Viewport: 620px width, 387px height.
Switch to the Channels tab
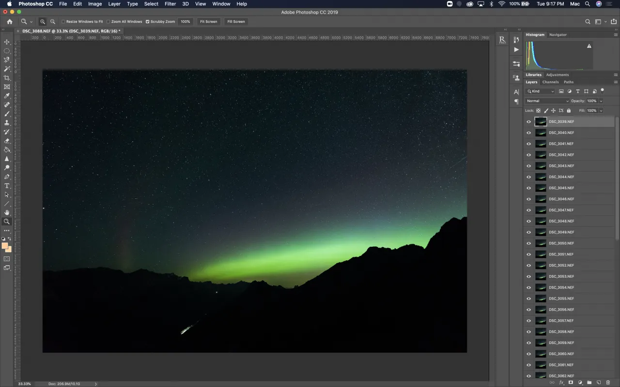point(551,82)
